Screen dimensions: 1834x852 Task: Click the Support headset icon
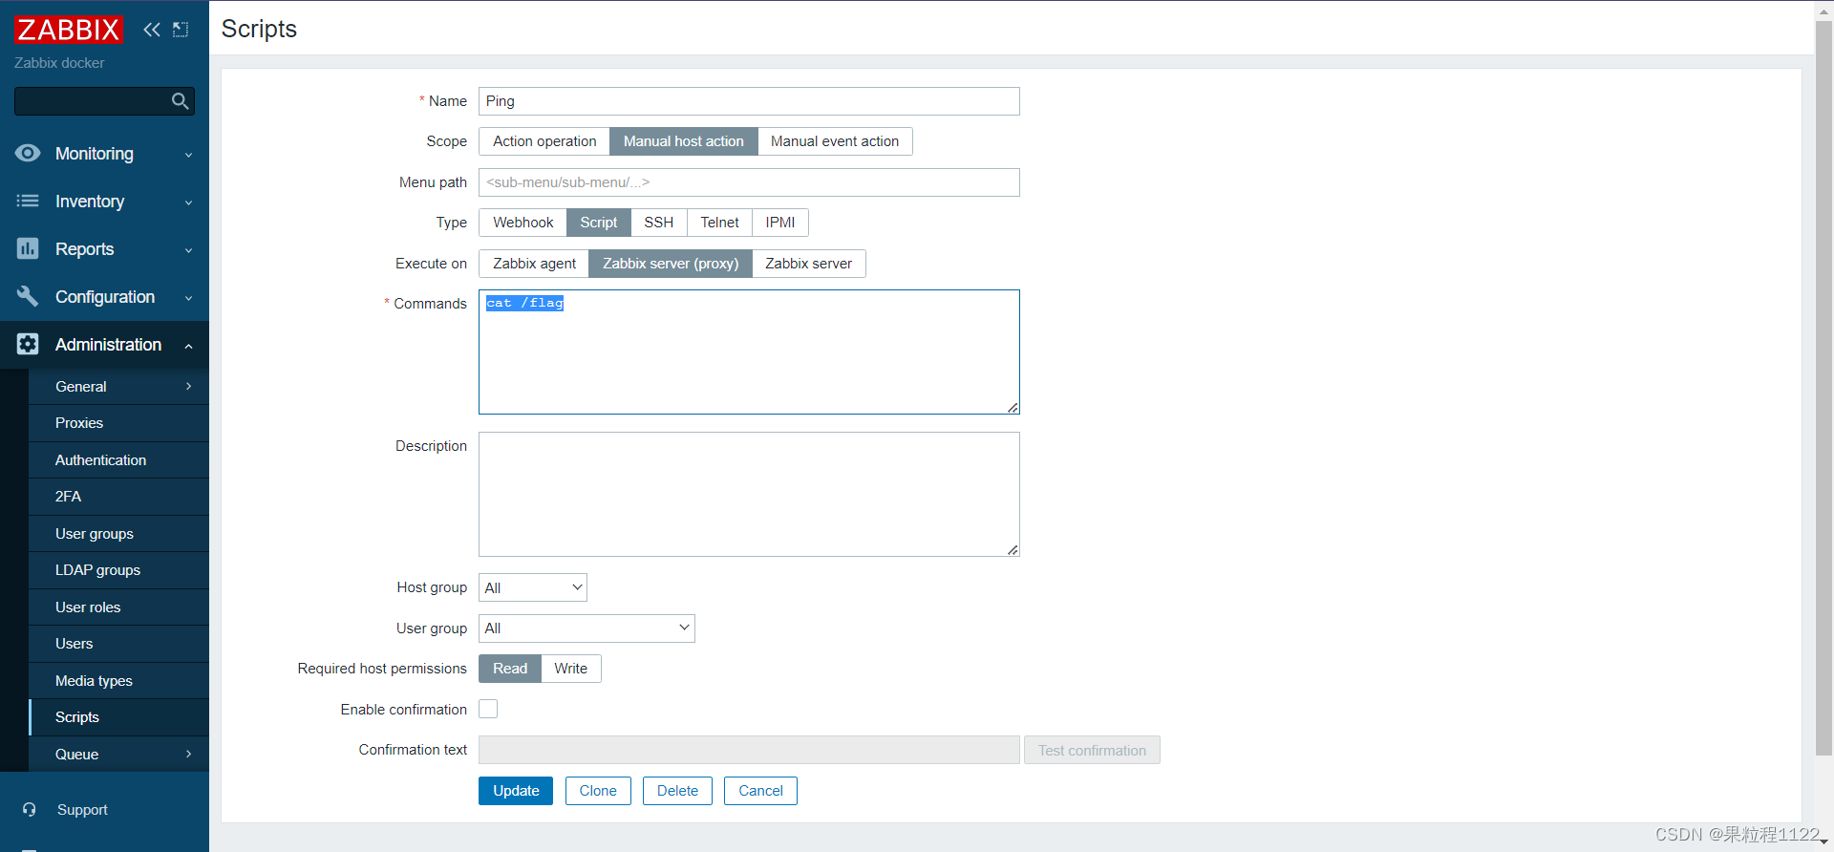pyautogui.click(x=30, y=809)
